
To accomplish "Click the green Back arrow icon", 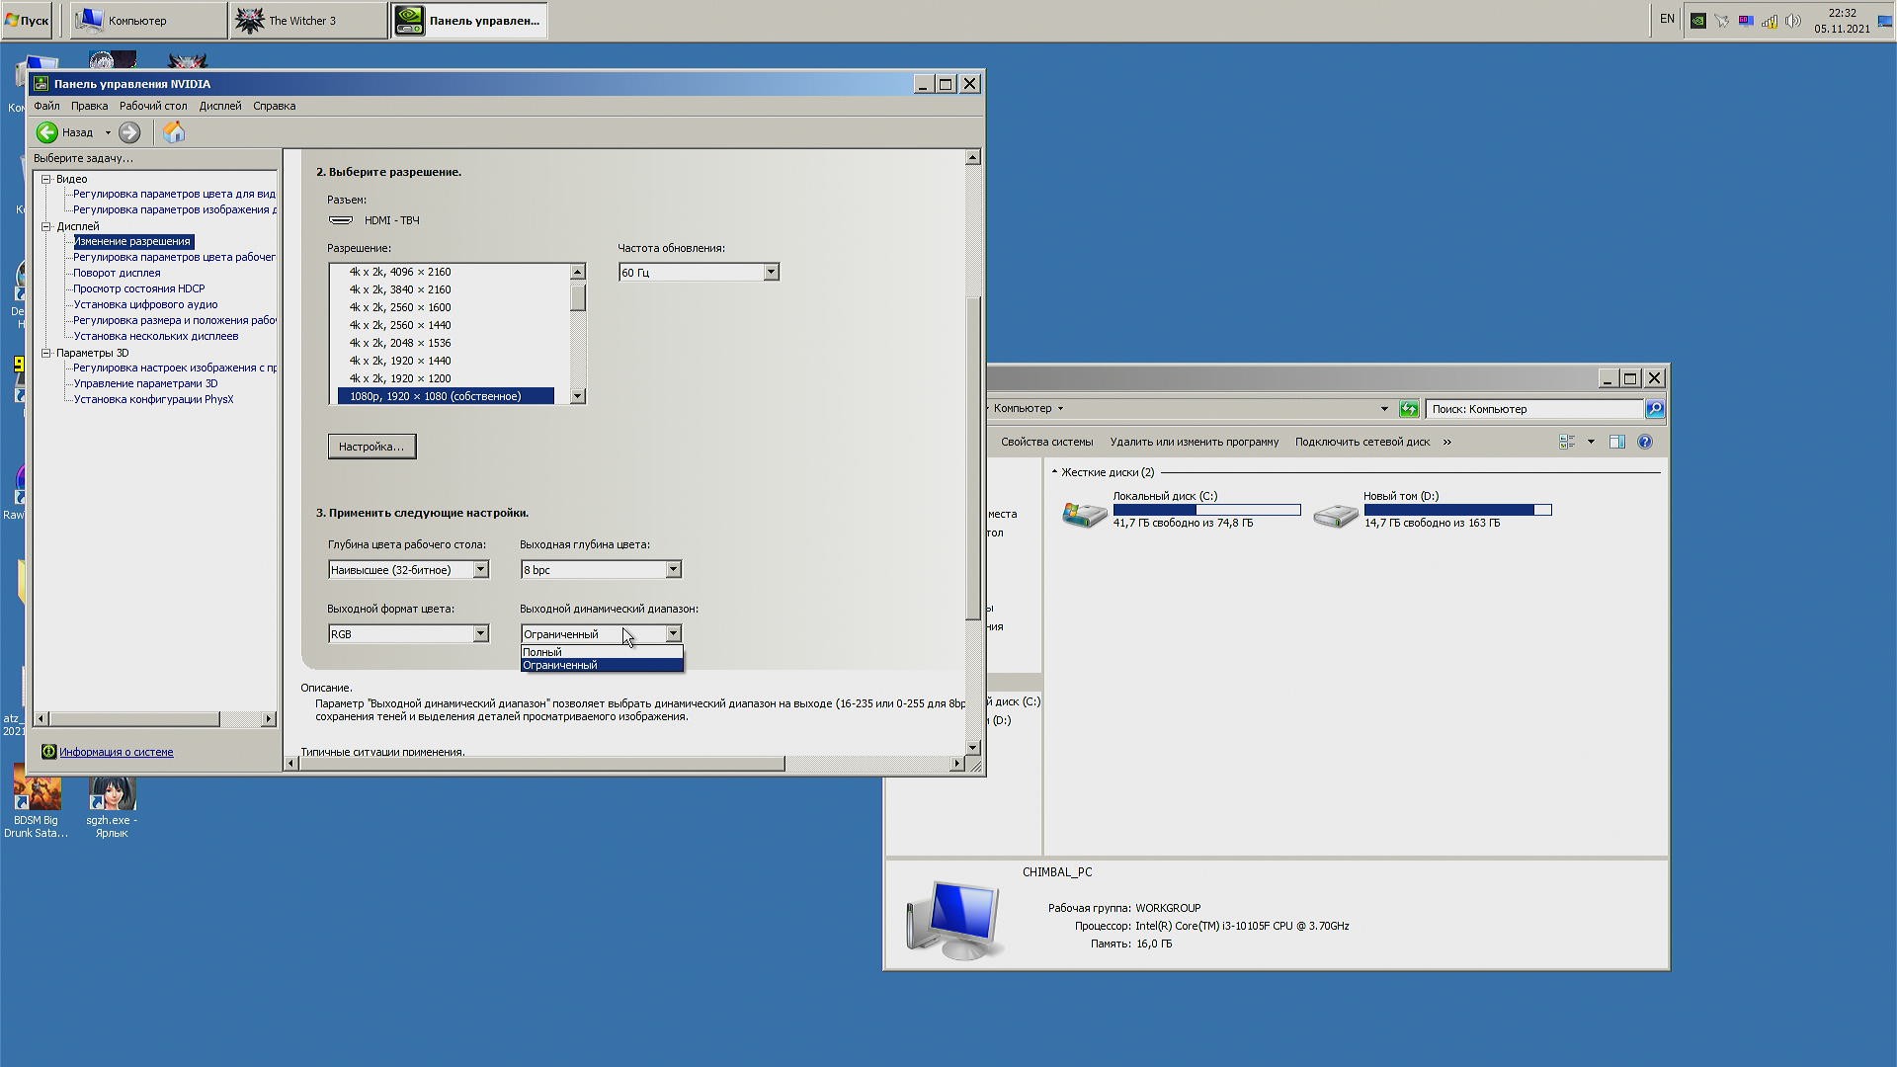I will (x=46, y=132).
